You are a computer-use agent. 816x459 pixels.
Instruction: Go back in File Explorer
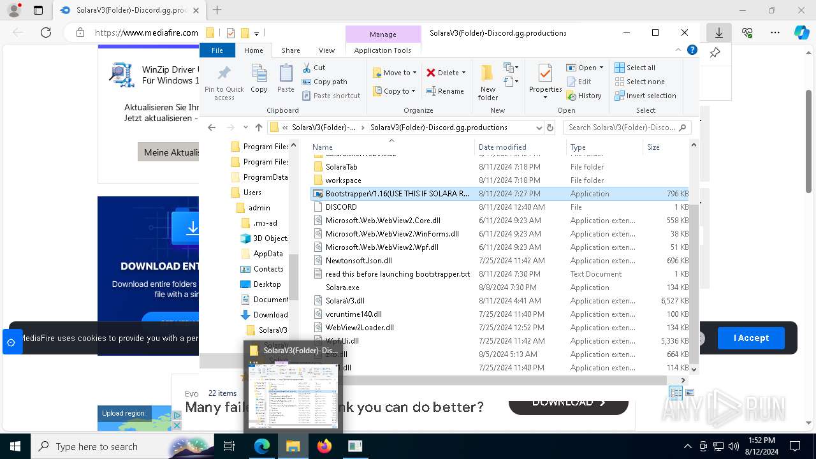click(x=212, y=127)
